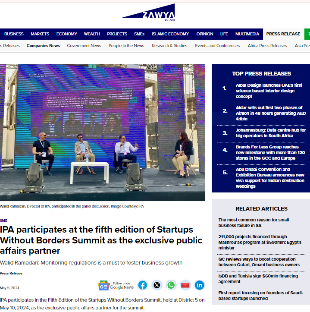Share article by email icon
Viewport: 310px width, 312px height.
point(185,285)
